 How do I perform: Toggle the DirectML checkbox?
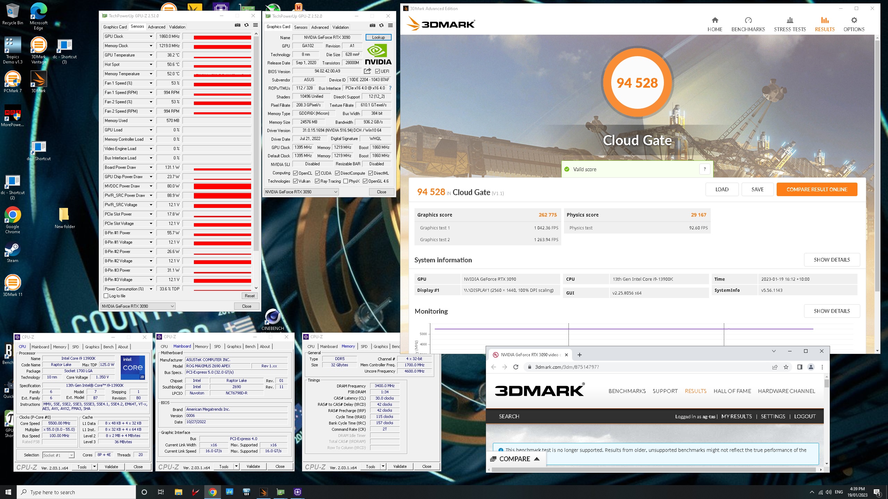tap(370, 173)
